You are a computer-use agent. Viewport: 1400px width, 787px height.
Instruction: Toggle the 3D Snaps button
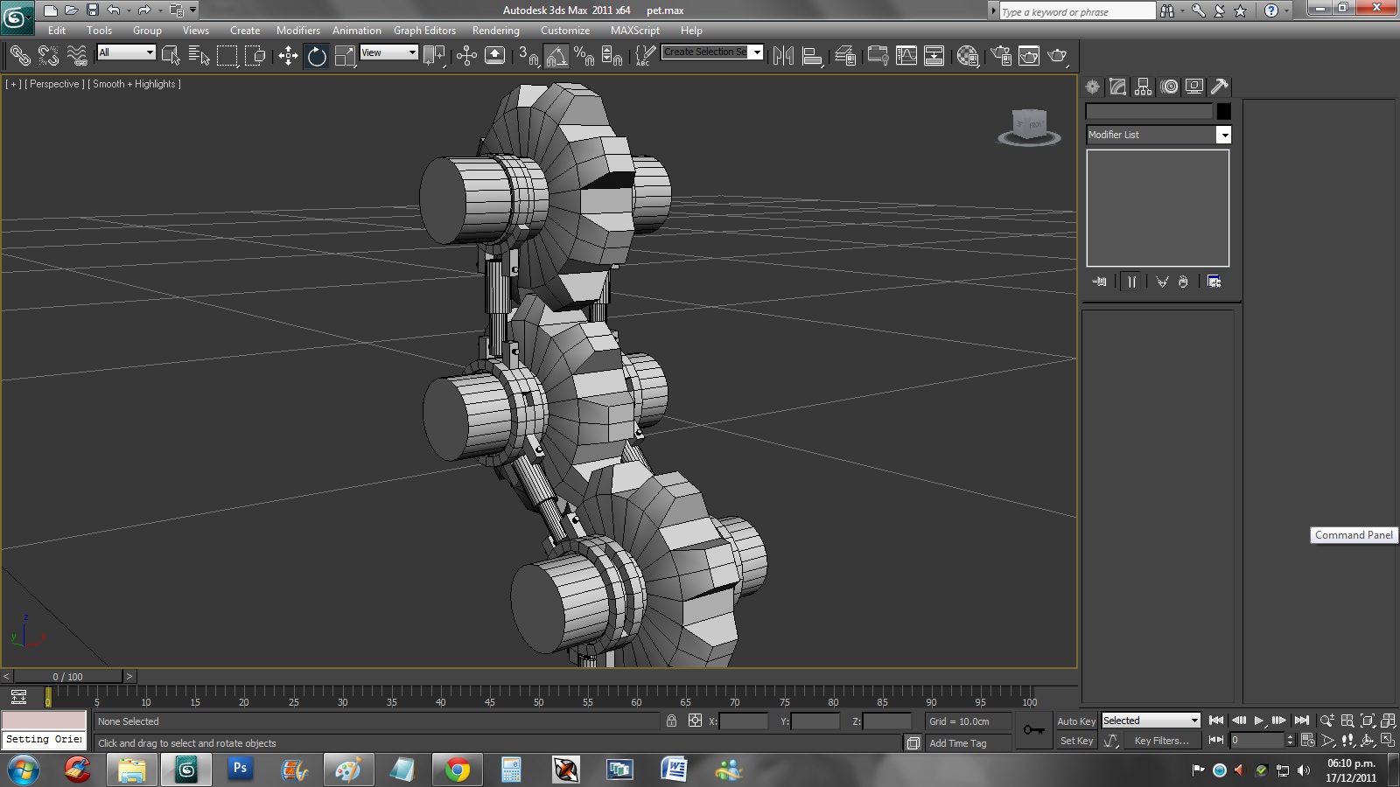point(528,56)
